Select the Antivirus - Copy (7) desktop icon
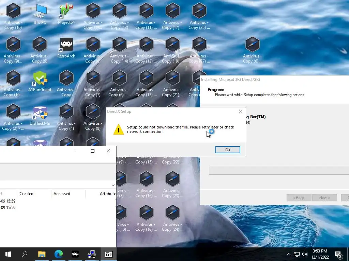349x261 pixels. pos(93,84)
